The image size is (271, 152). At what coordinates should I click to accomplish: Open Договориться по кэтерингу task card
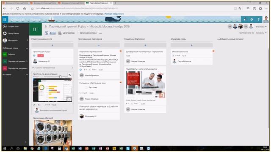point(145,57)
